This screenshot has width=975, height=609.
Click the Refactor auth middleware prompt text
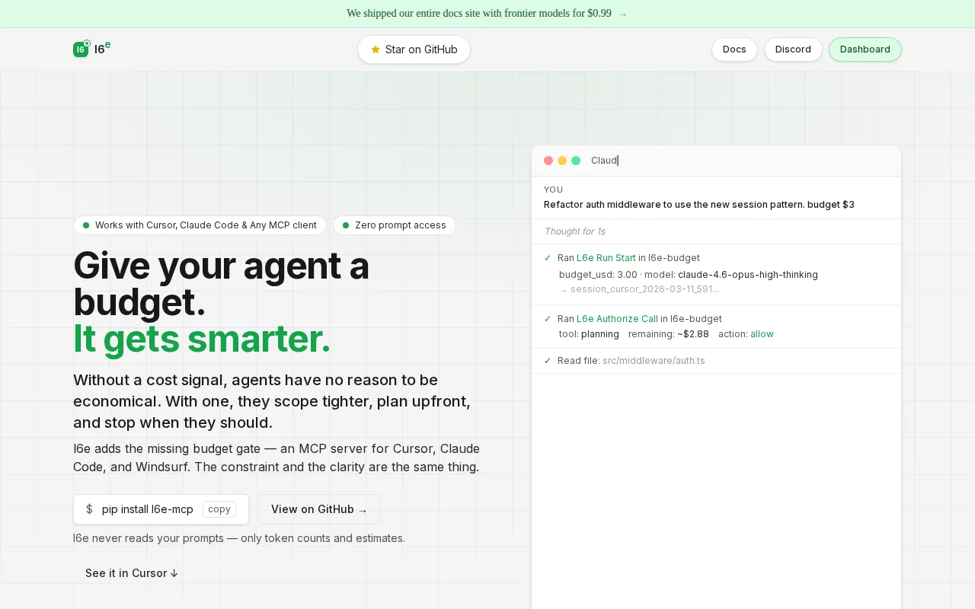(x=699, y=205)
